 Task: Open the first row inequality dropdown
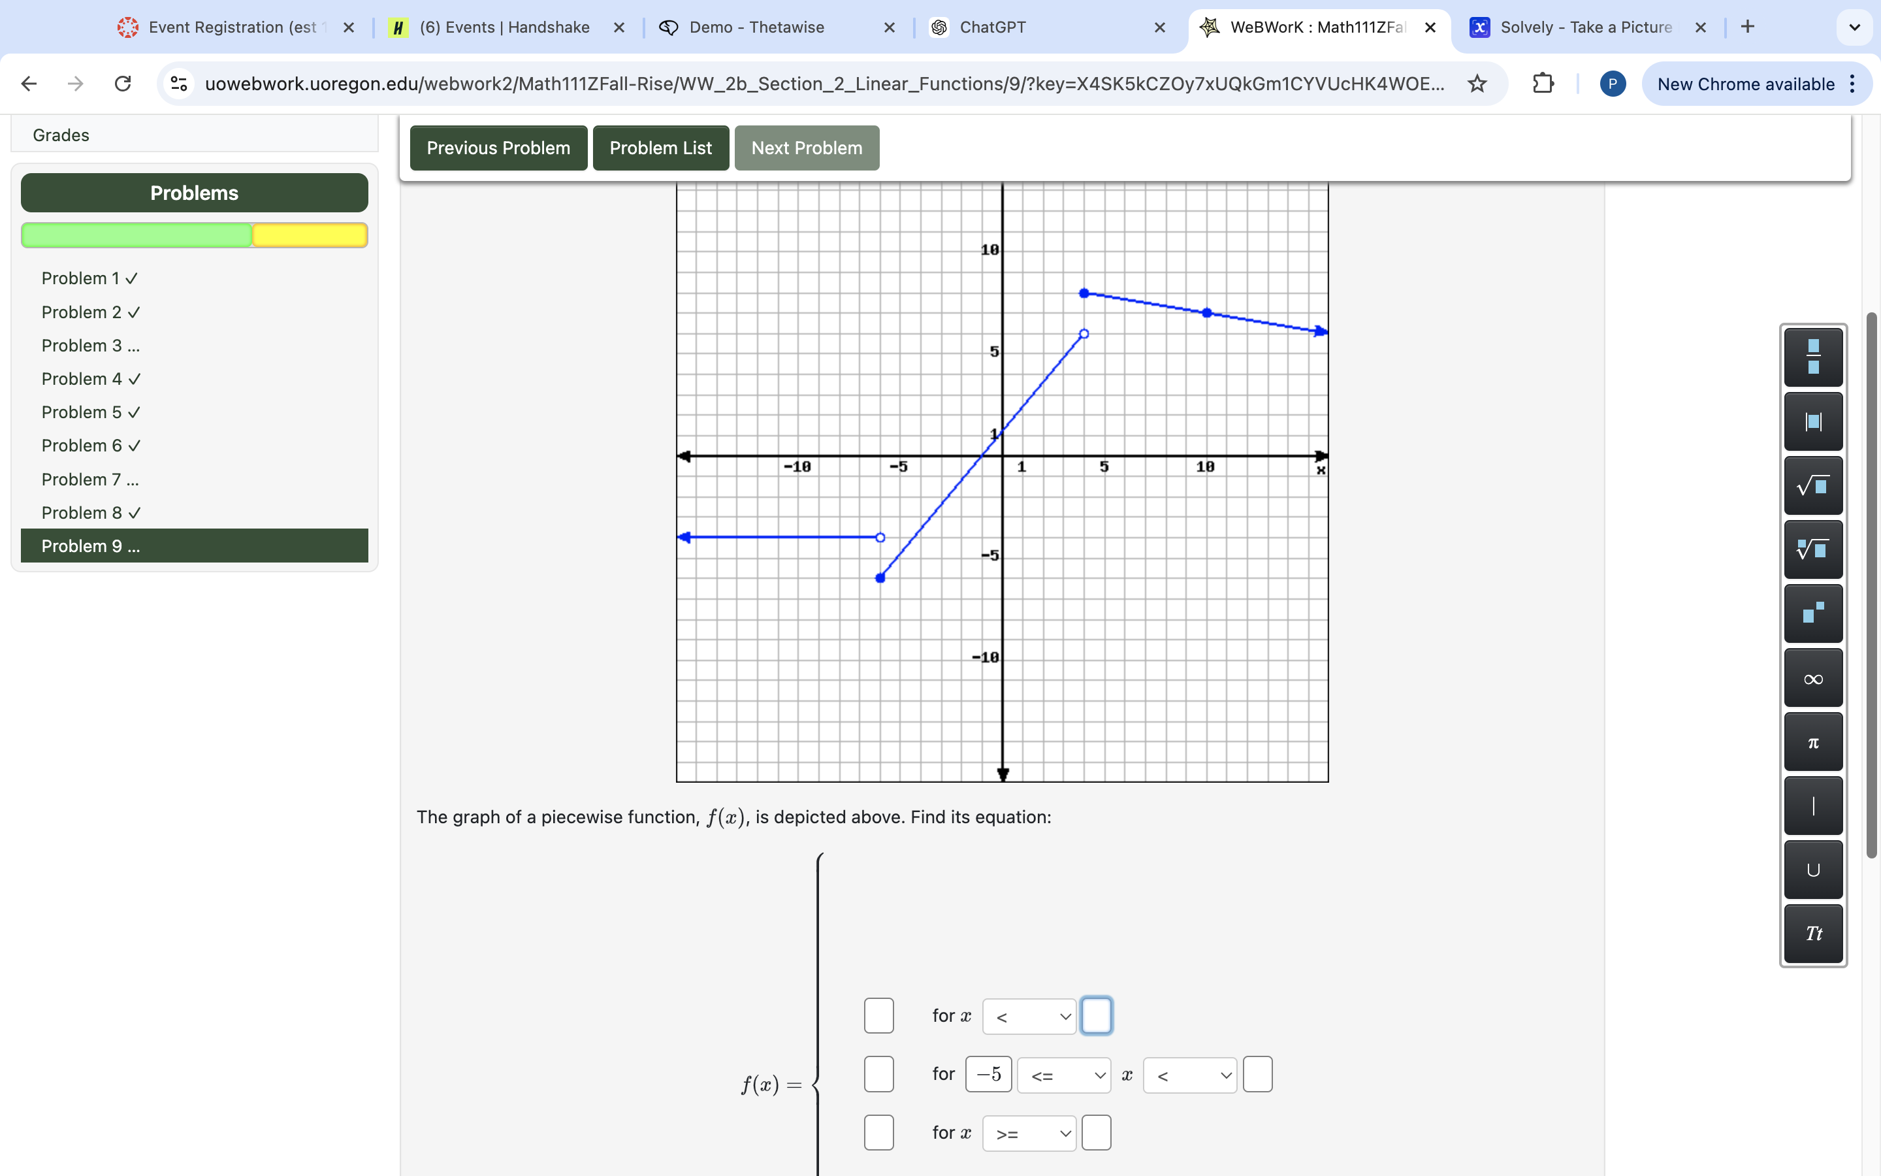(1029, 1017)
